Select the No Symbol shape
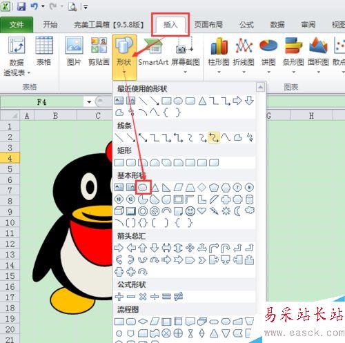The width and height of the screenshot is (345, 343). pos(155,211)
